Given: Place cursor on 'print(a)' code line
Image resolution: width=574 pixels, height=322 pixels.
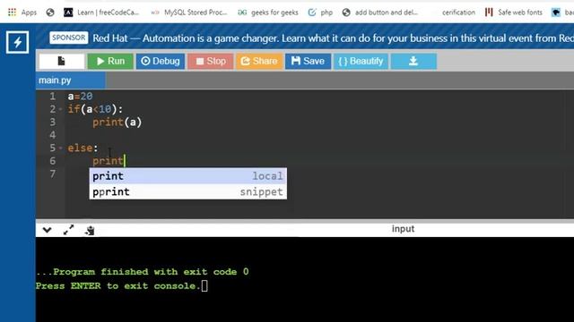Looking at the screenshot, I should tap(117, 123).
